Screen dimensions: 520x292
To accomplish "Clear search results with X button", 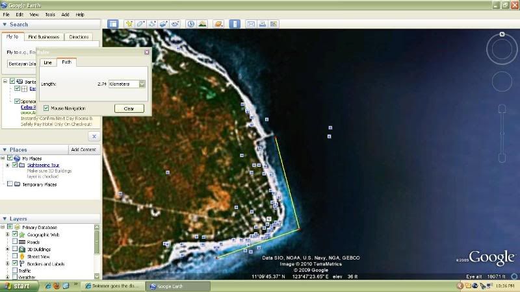I will pos(94,136).
